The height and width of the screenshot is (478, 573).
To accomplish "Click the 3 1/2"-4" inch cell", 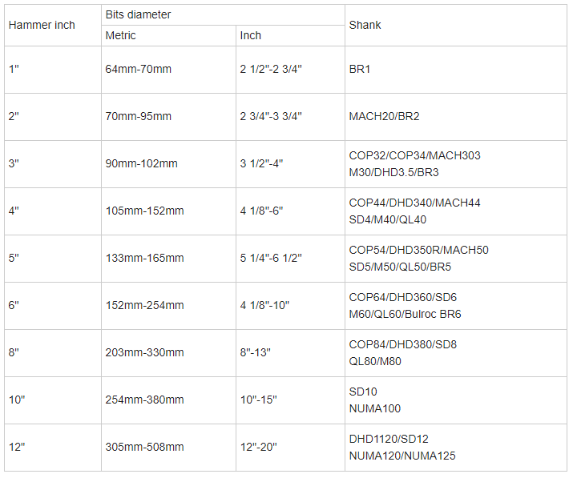I will point(291,163).
